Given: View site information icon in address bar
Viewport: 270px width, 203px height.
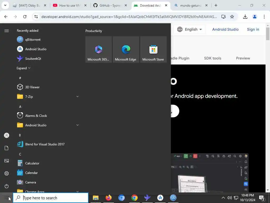Looking at the screenshot, I should [x=36, y=17].
